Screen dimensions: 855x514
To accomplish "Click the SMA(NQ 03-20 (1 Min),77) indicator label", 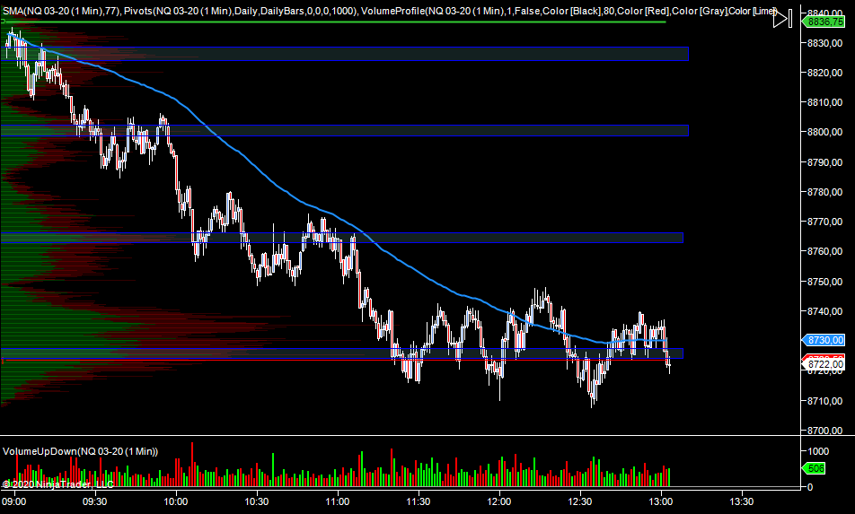I will point(62,11).
